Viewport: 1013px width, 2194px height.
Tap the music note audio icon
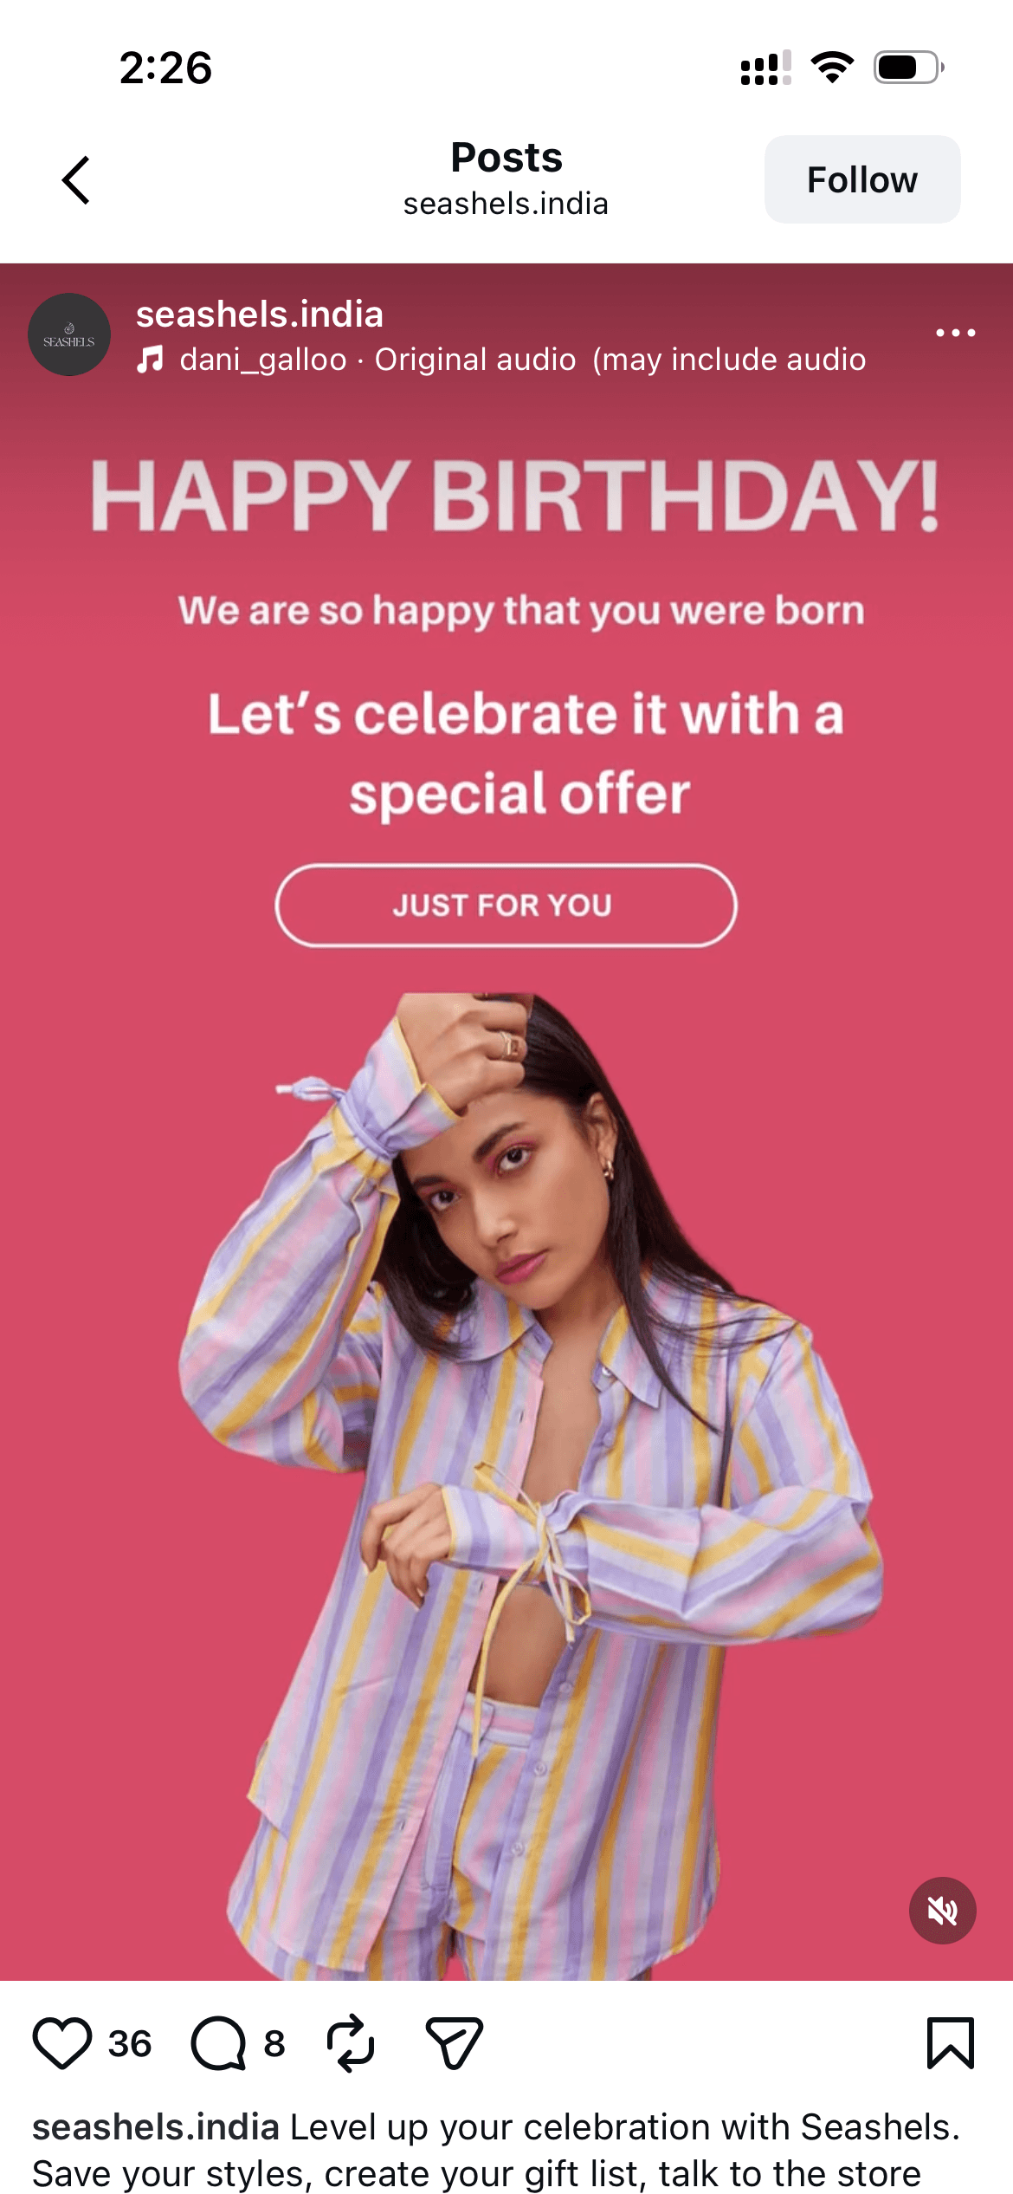[x=151, y=360]
